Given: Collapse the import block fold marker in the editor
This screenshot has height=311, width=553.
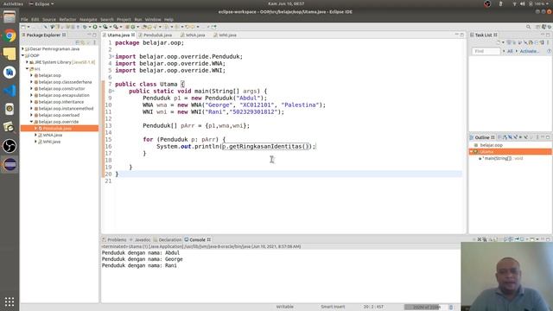Looking at the screenshot, I should tap(112, 56).
